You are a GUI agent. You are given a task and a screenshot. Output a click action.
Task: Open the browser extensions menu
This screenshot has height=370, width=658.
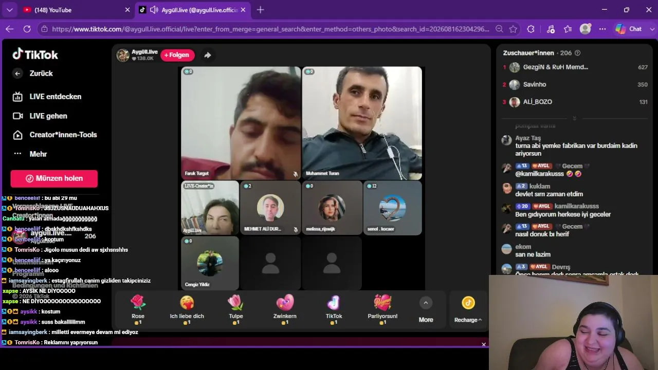[x=531, y=29]
